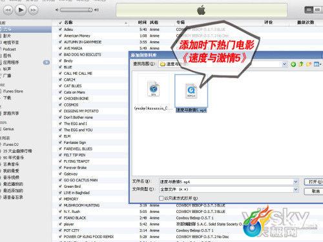Image resolution: width=323 pixels, height=242 pixels.
Task: Open 应用程序 in the sidebar
Action: (11, 63)
